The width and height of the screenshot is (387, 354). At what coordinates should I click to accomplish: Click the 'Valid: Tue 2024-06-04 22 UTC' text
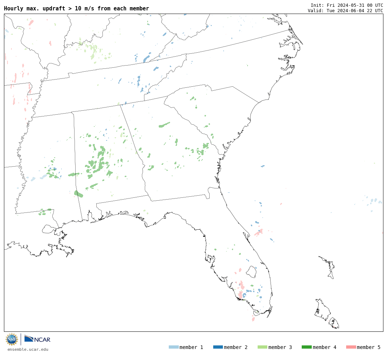pos(345,11)
